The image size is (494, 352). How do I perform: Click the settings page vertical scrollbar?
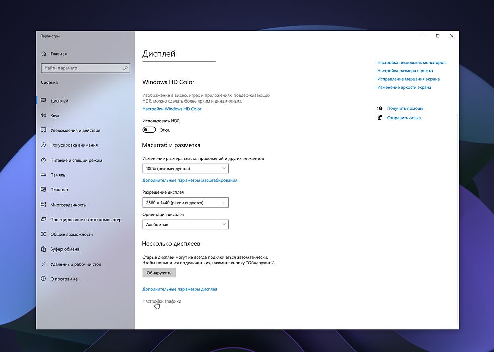pos(458,219)
